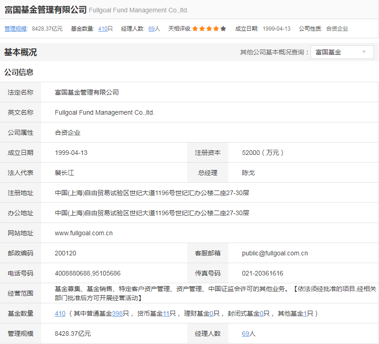Click the 管理规模 link in the summary bar

tap(16, 29)
